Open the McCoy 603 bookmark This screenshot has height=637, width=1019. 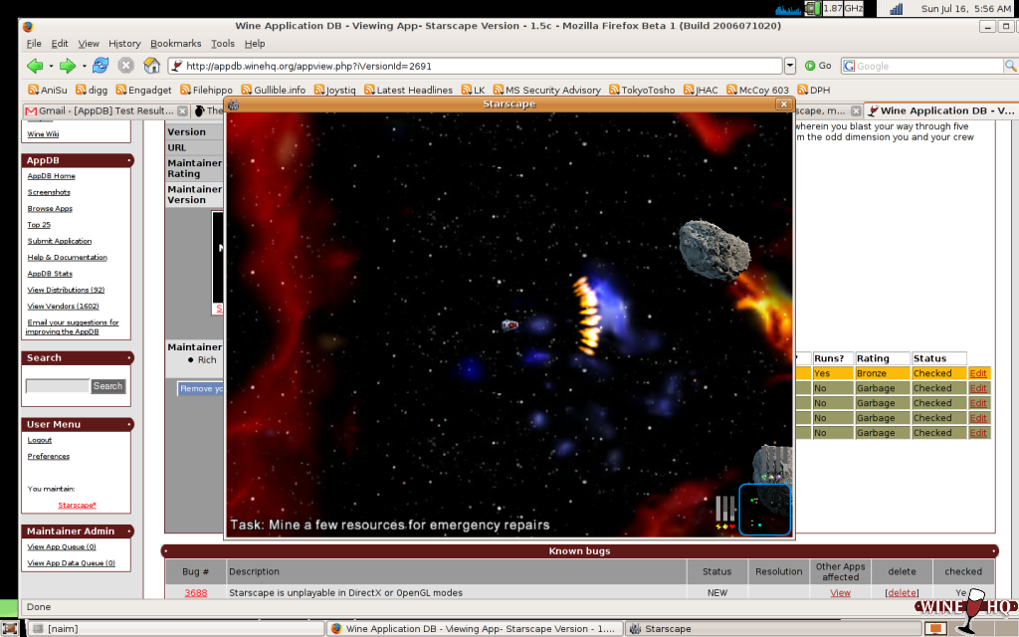[757, 91]
